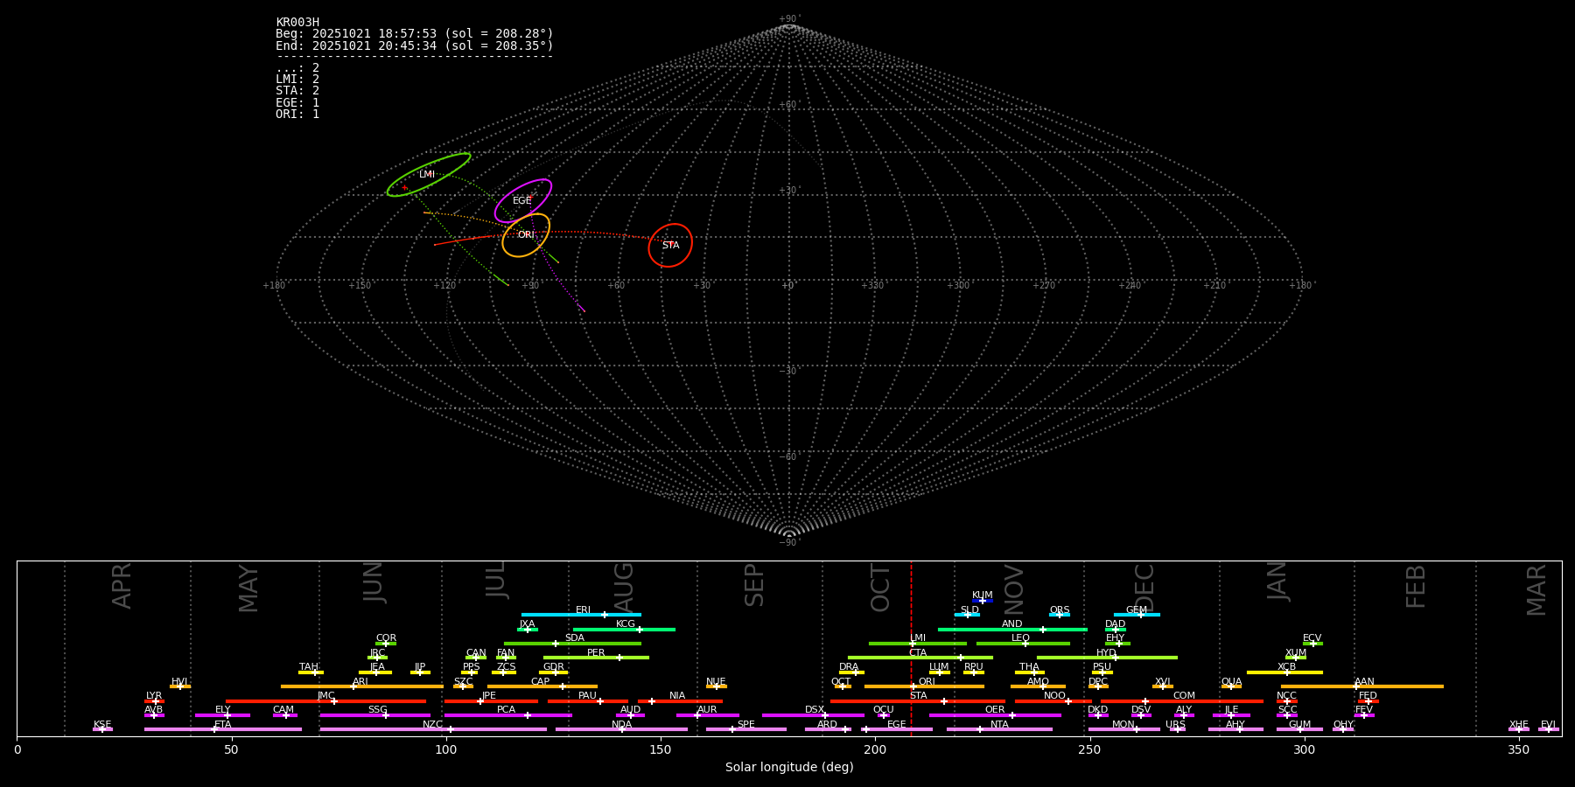Click the 'Solar longitude (deg)' axis title
This screenshot has width=1575, height=787.
pyautogui.click(x=789, y=768)
